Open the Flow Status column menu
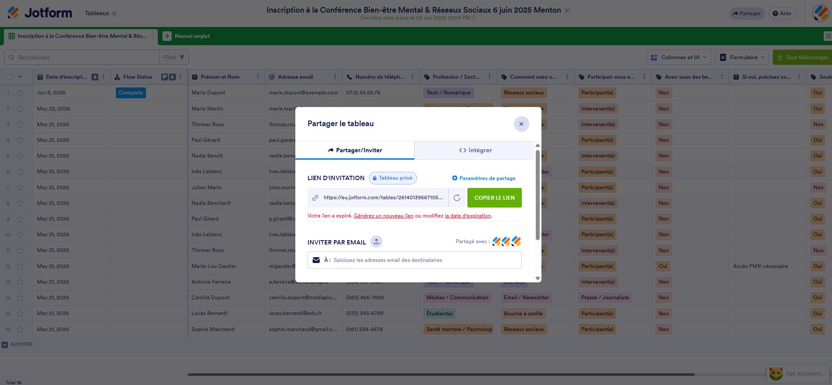The width and height of the screenshot is (832, 385). (x=180, y=77)
